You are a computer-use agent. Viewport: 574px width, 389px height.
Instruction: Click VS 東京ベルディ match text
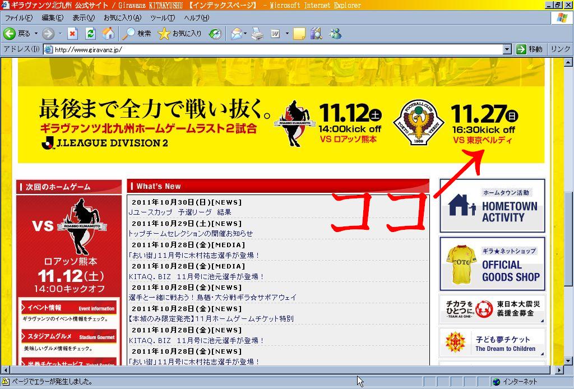pos(483,140)
